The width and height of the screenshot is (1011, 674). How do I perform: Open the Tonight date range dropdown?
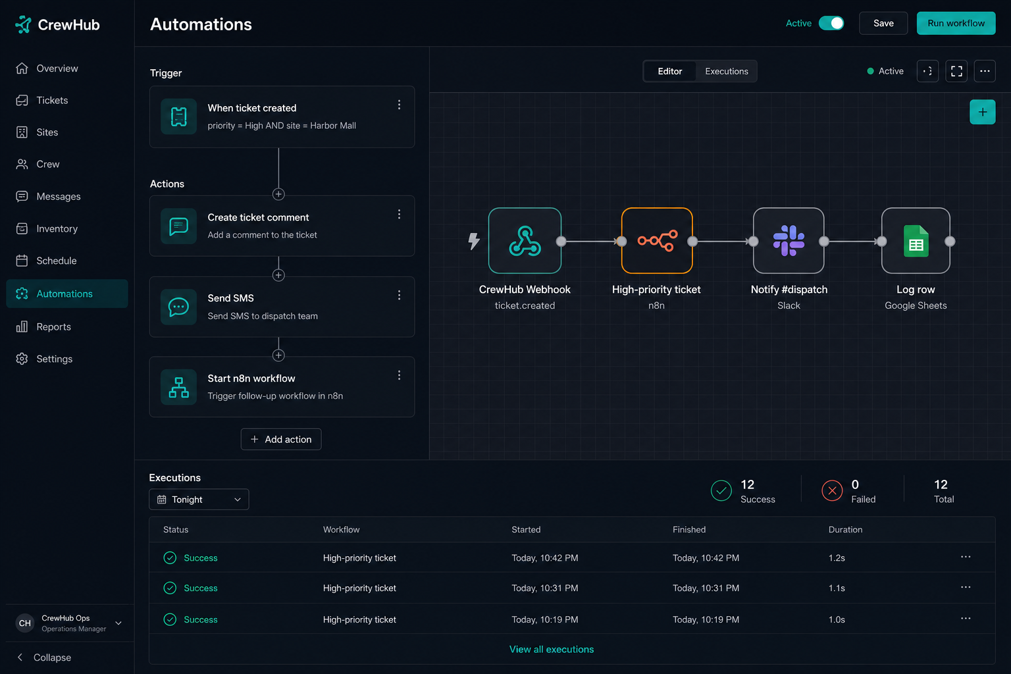(x=199, y=500)
